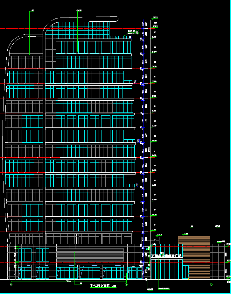Select the green leader label at roof center
The width and height of the screenshot is (231, 294).
pyautogui.click(x=79, y=11)
